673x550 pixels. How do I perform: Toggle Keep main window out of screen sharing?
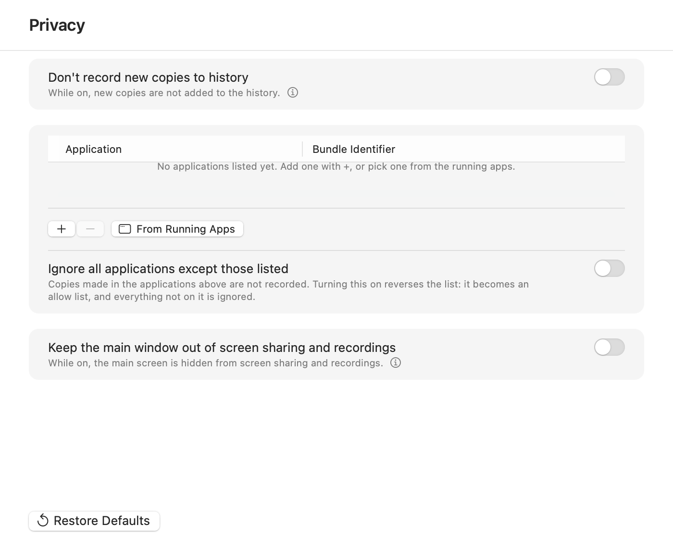[610, 347]
